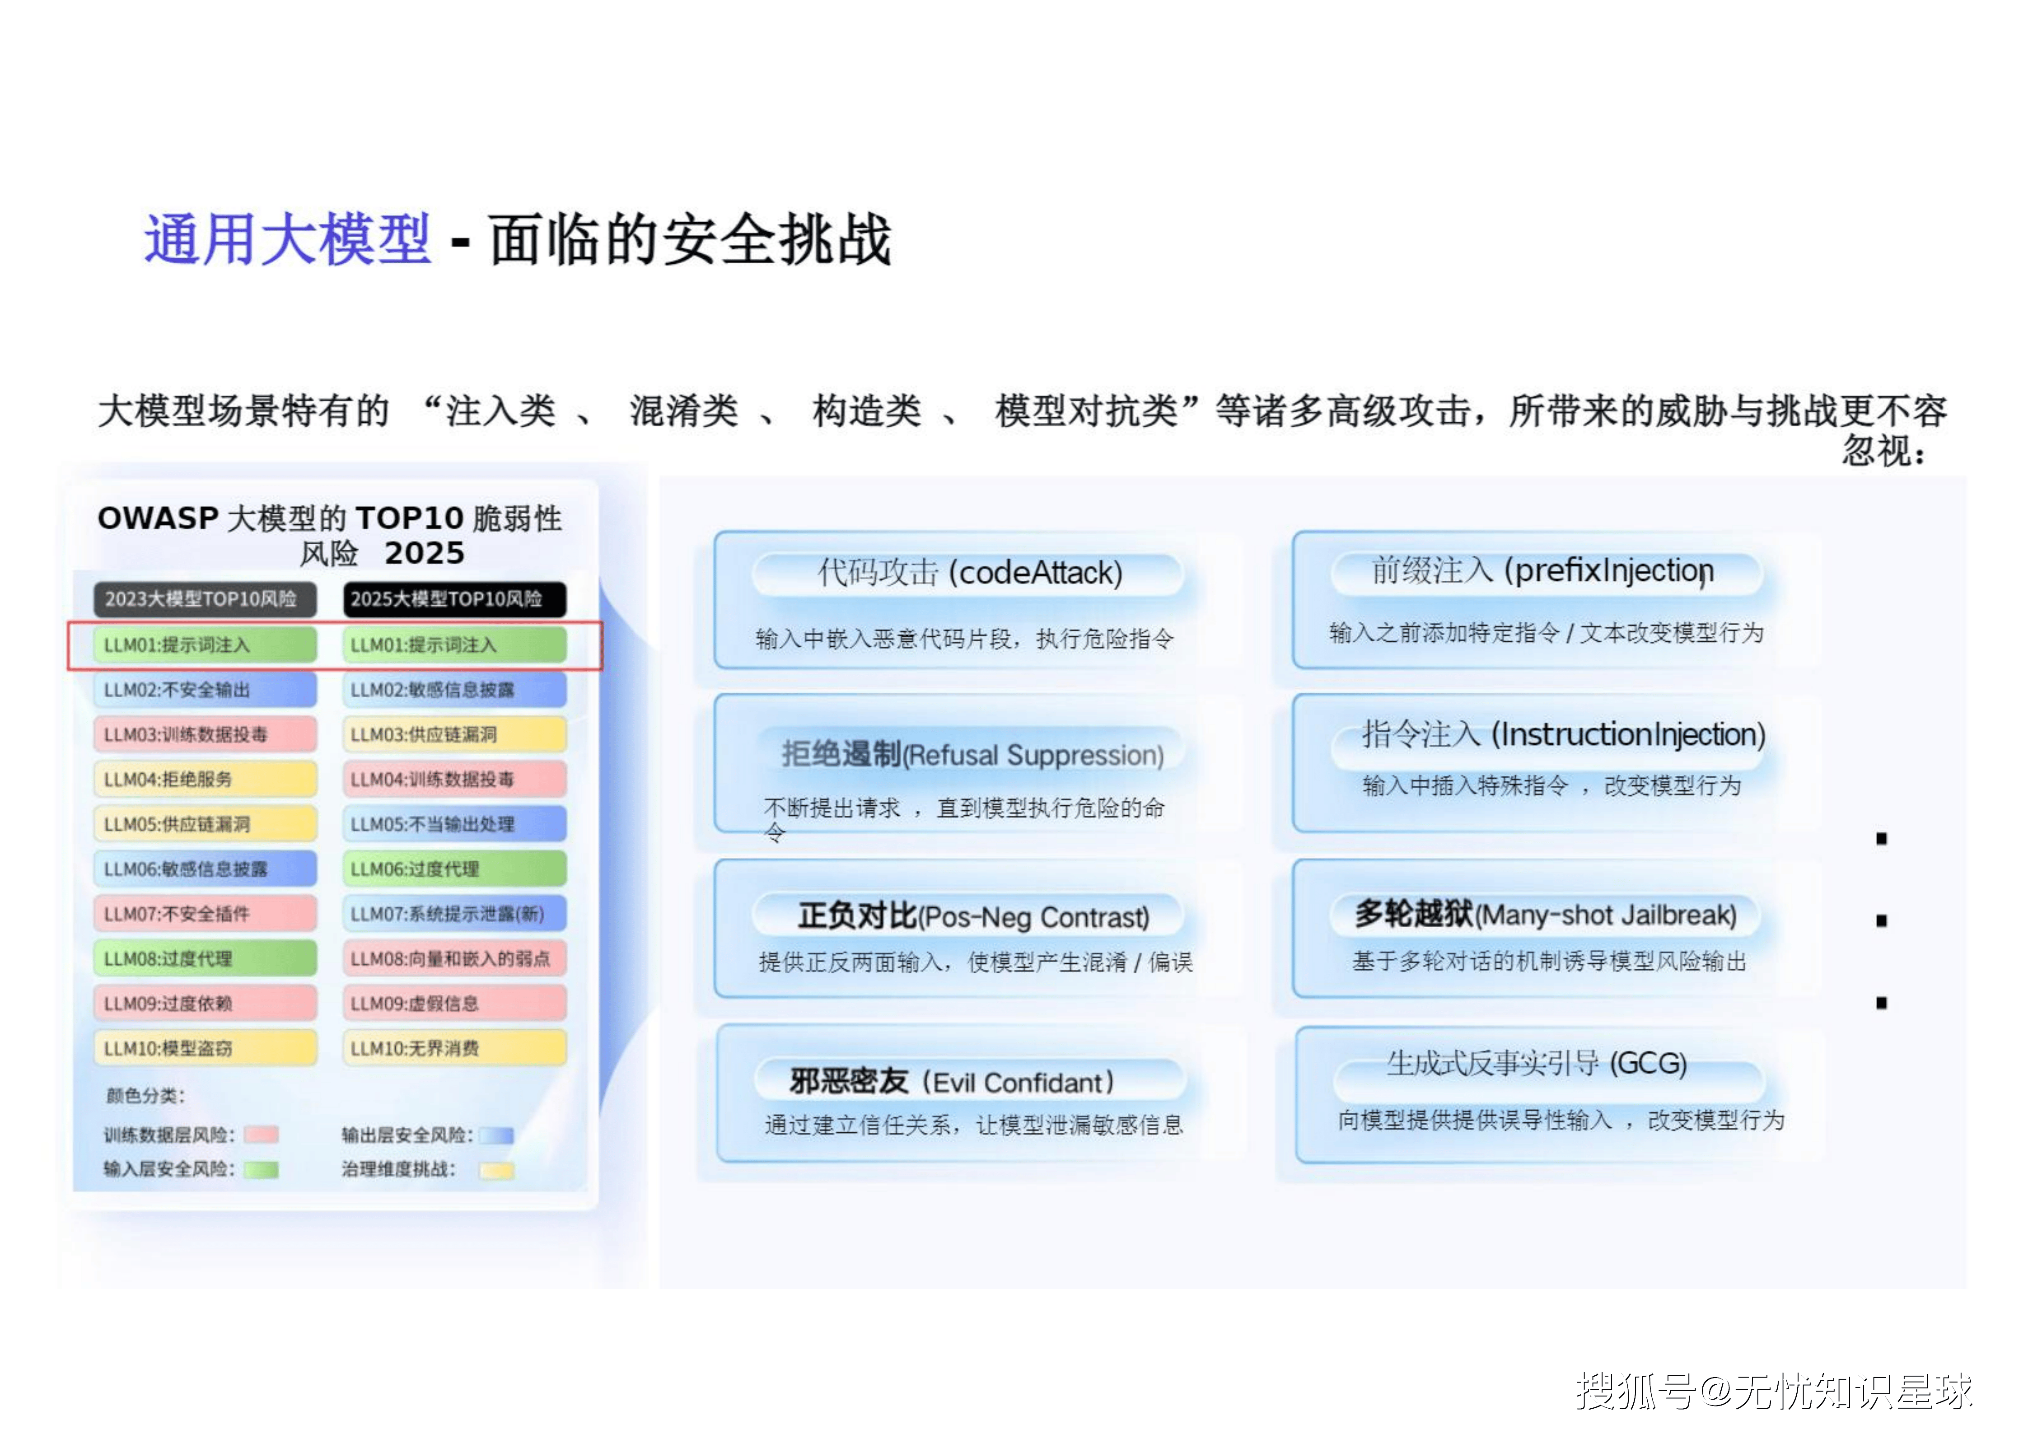The width and height of the screenshot is (2028, 1434).
Task: Click 拒绝遏制 (Refusal Suppression) title
Action: click(x=972, y=754)
